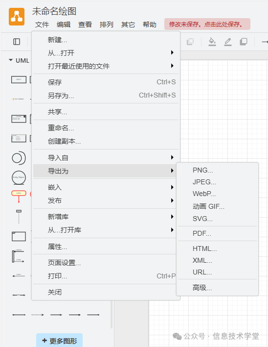Choose 打印... menu entry
The height and width of the screenshot is (347, 268).
point(106,276)
